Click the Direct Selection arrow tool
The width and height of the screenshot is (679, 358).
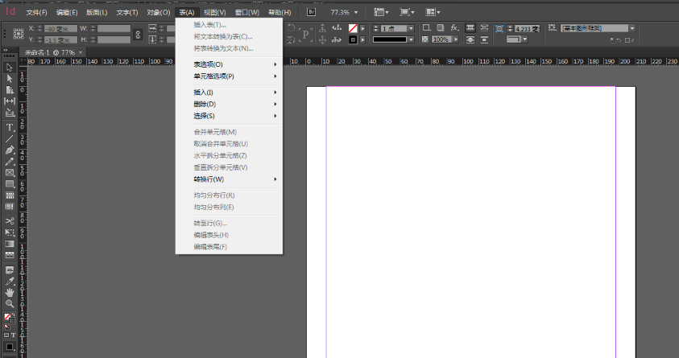point(10,78)
